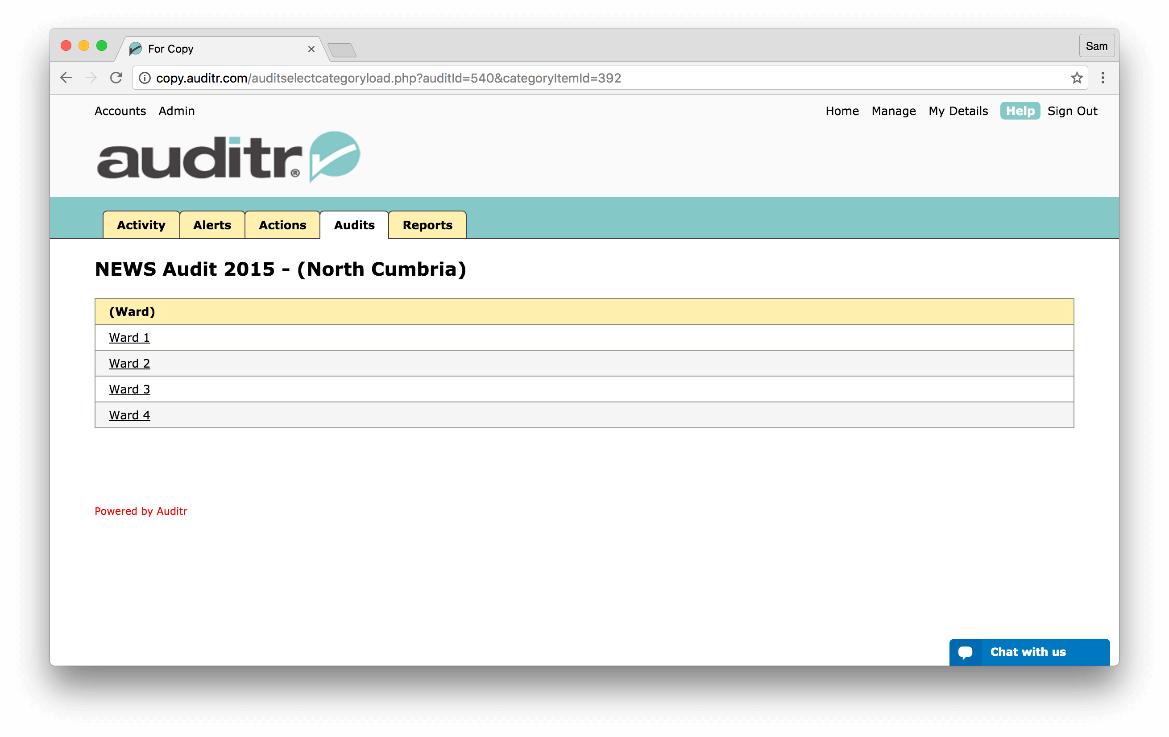Click the browser back arrow
Screen dimensions: 1169x737
pos(66,78)
